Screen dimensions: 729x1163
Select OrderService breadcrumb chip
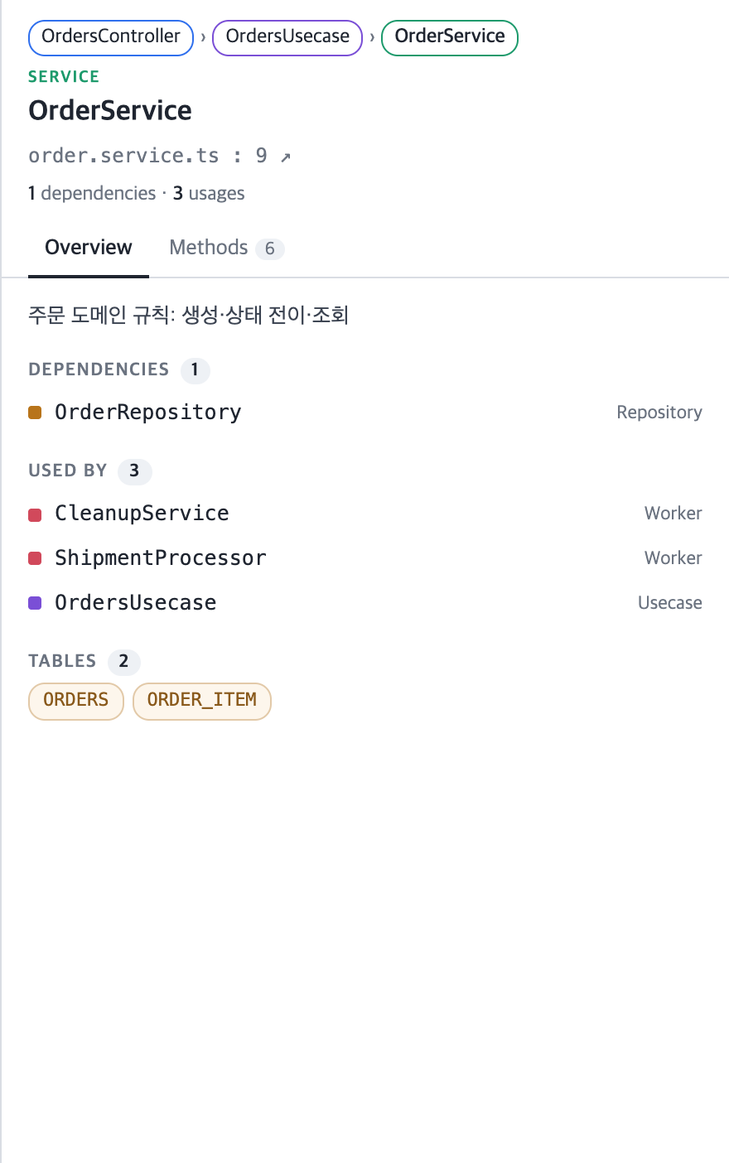coord(450,38)
